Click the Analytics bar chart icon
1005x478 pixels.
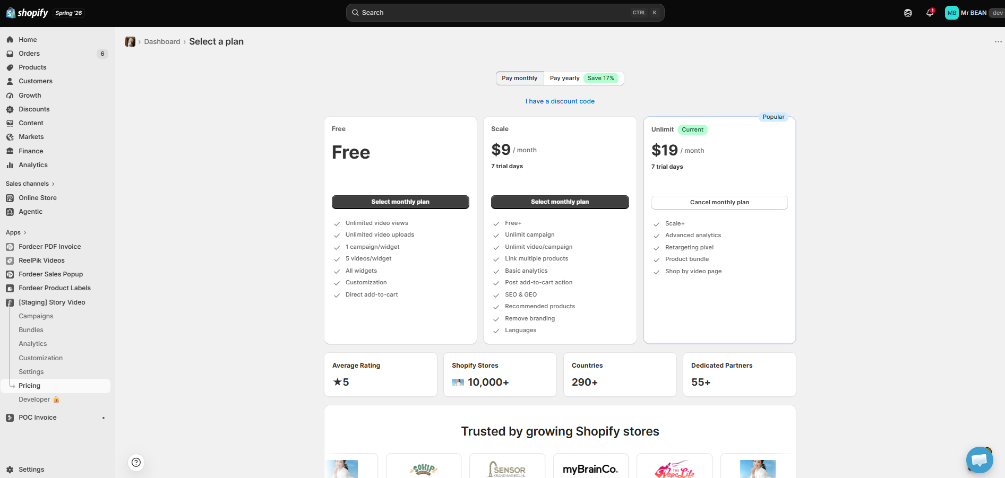(x=10, y=165)
